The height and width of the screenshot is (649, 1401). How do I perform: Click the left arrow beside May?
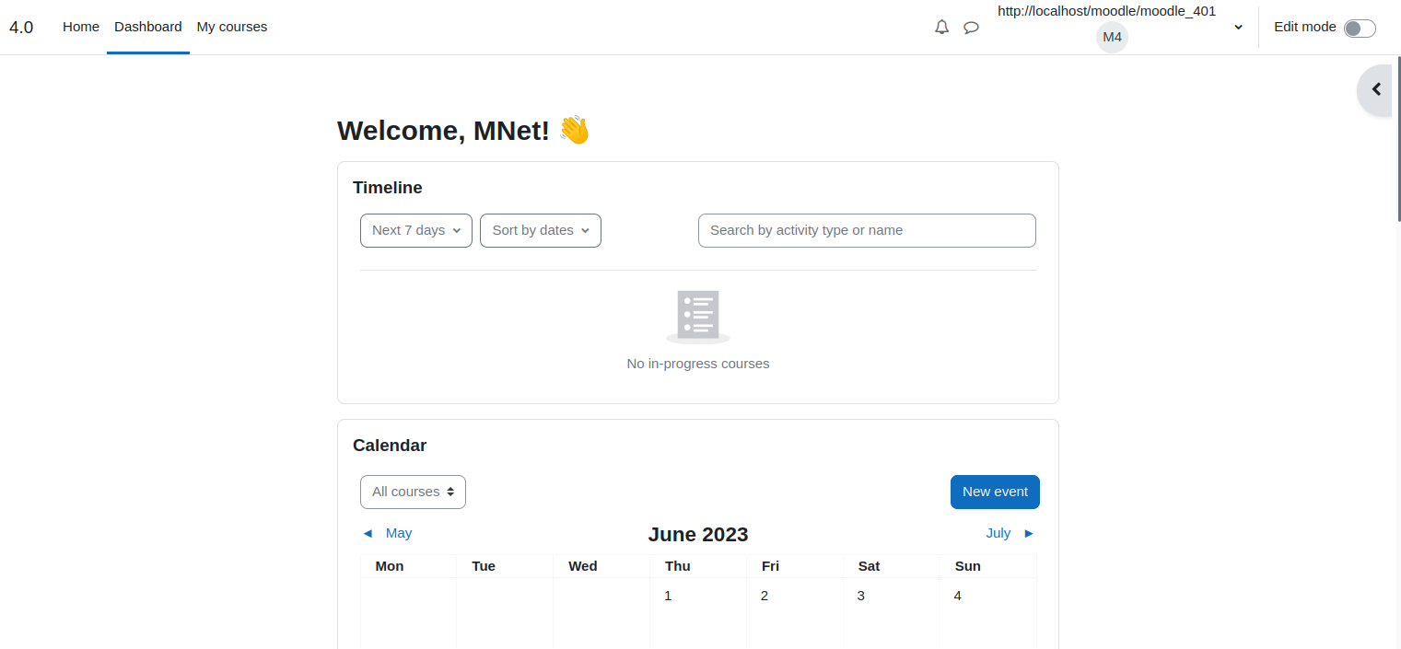(x=368, y=533)
